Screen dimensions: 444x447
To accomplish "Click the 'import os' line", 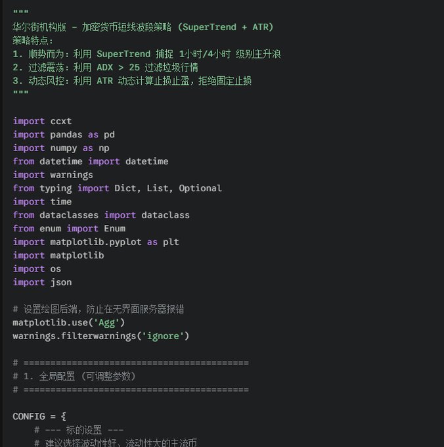I will pos(37,269).
